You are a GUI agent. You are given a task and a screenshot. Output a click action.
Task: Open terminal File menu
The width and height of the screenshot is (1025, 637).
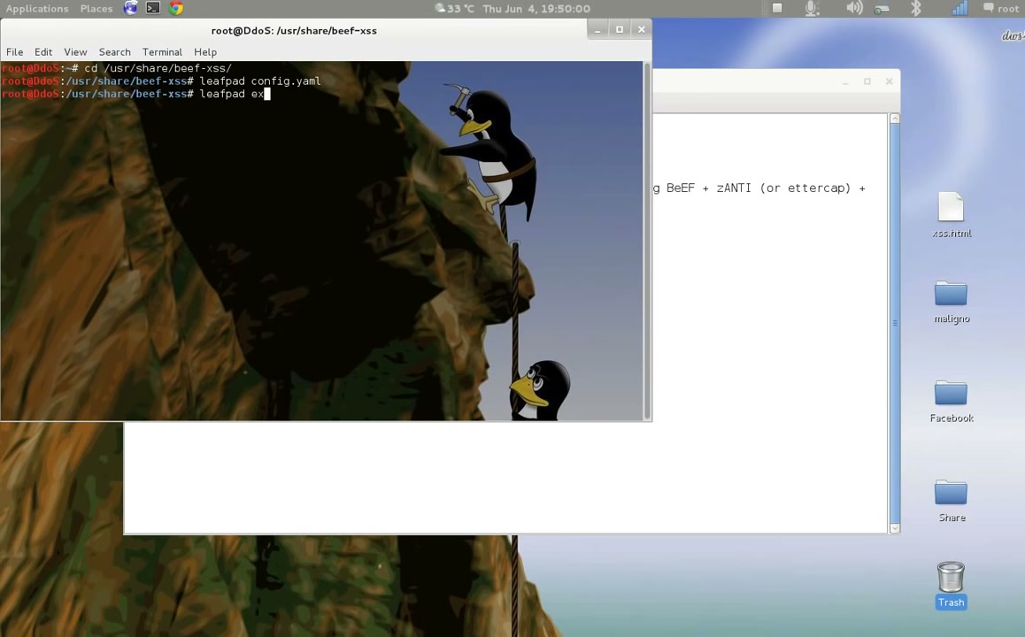point(14,51)
